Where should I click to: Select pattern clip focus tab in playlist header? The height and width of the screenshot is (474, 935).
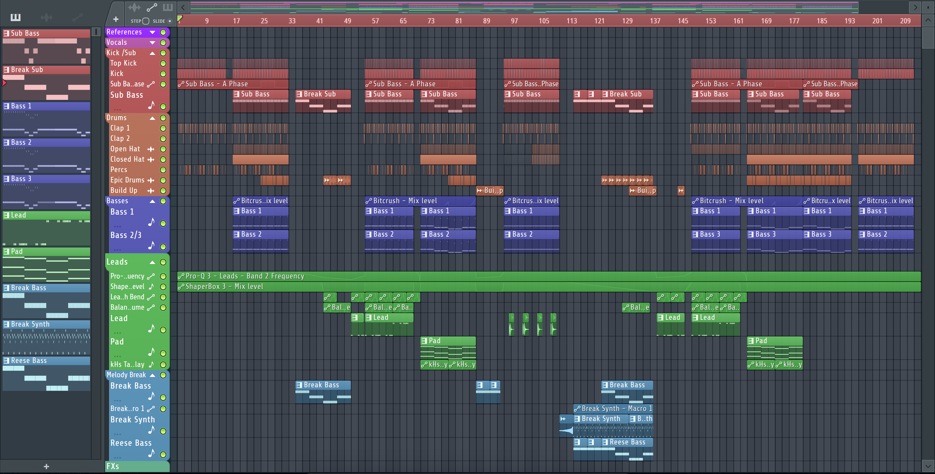click(x=168, y=7)
